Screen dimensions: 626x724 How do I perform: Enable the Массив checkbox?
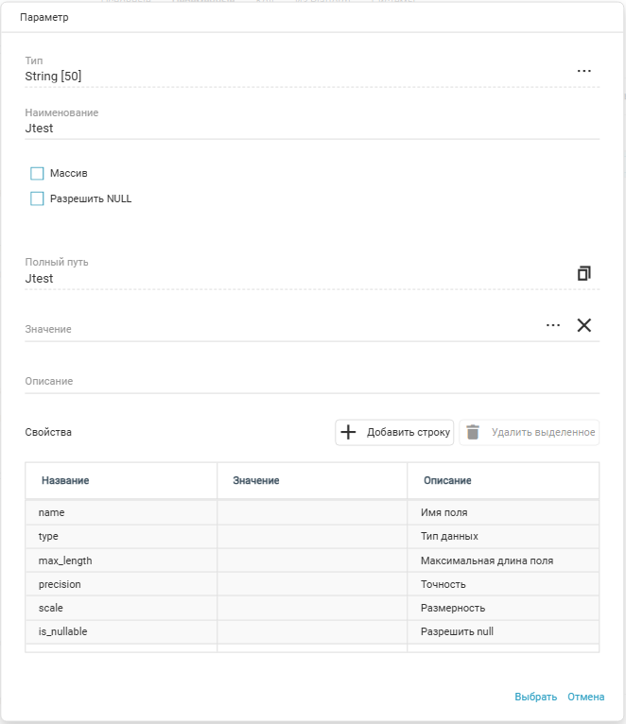[38, 173]
